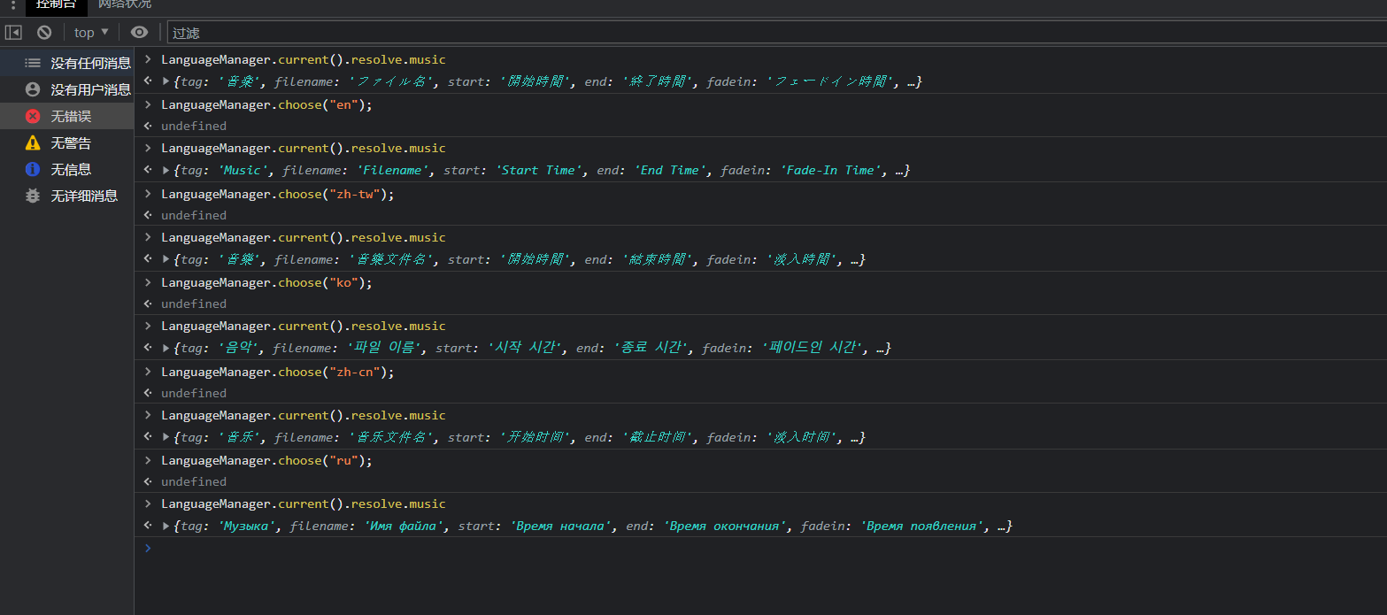Toggle the console sidebar panel icon

pos(13,33)
